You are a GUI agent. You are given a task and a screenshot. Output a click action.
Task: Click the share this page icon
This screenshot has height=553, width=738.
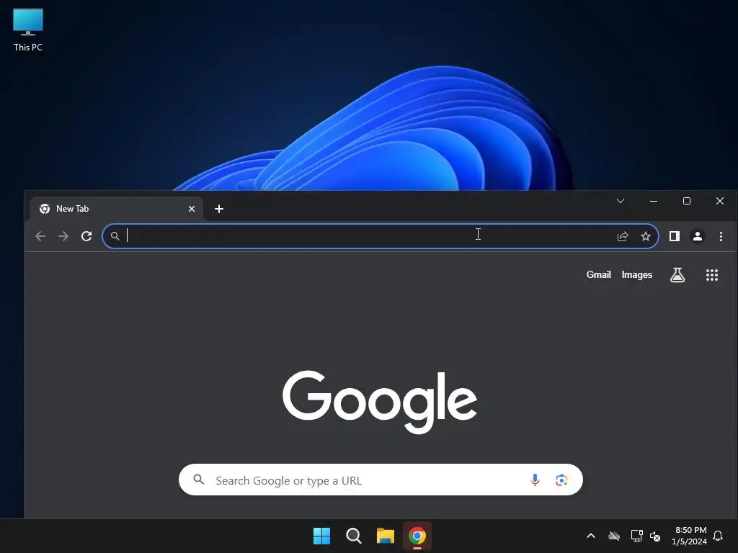click(623, 236)
